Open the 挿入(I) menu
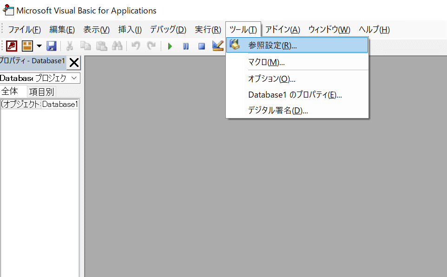This screenshot has width=447, height=277. point(130,29)
